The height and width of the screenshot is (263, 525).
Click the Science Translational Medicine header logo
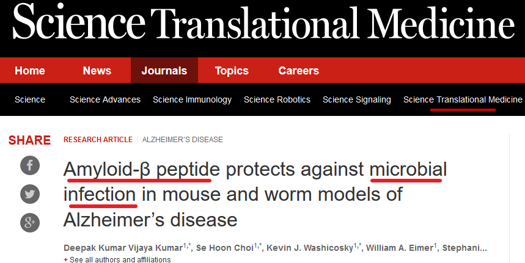[x=263, y=22]
